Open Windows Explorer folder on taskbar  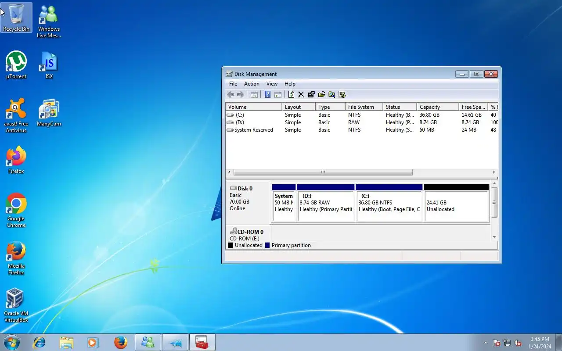point(66,342)
